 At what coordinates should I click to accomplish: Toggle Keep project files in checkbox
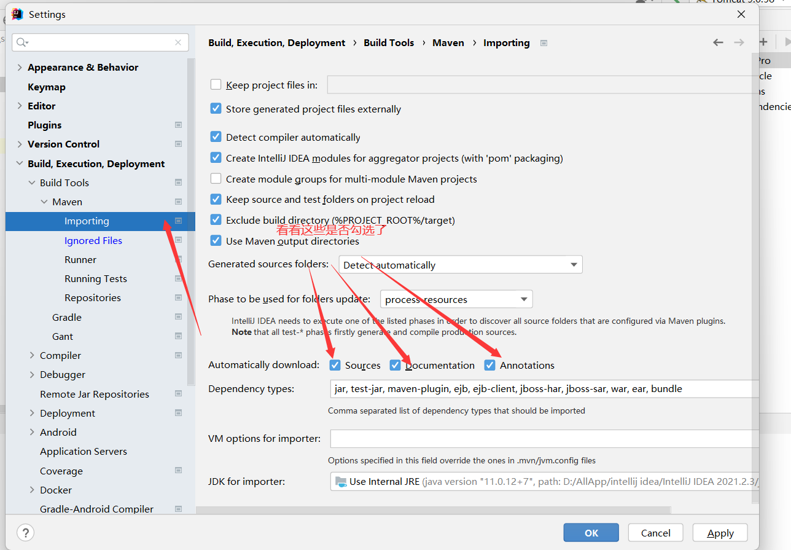tap(216, 85)
